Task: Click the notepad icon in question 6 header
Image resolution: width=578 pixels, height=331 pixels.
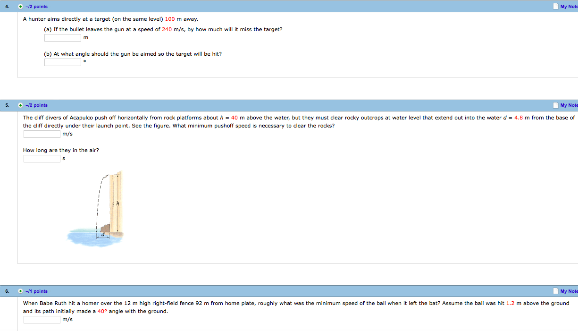Action: pyautogui.click(x=556, y=291)
